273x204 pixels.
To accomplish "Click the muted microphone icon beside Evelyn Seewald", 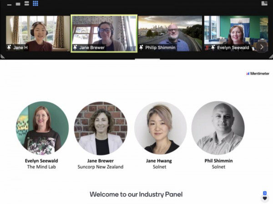I will coord(207,47).
